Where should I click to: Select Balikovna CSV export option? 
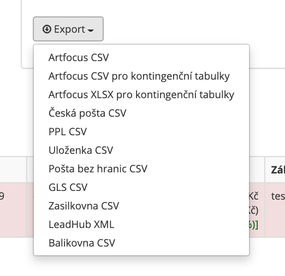(x=141, y=243)
